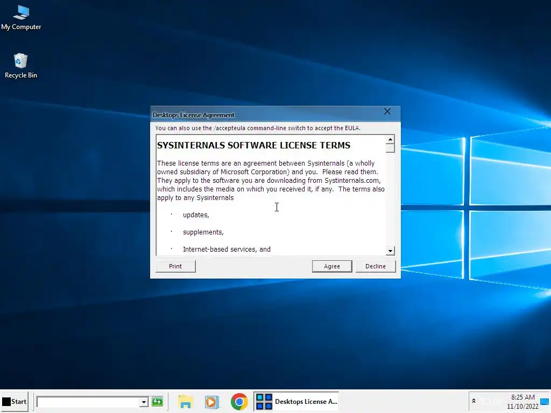
Task: Open the My Computer desktop icon
Action: 21,18
